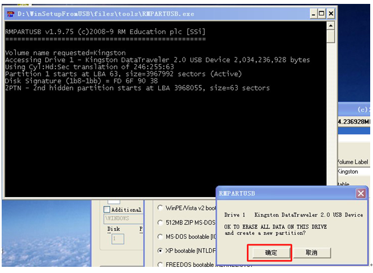The image size is (373, 273).
Task: Click the 取消 button in the RMPARTUSB dialog
Action: click(x=312, y=252)
